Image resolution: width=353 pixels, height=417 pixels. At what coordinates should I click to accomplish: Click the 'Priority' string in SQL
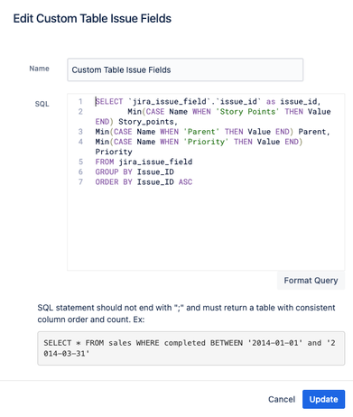tap(206, 142)
